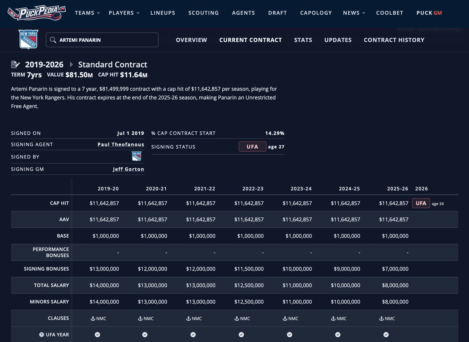469x342 pixels.
Task: Click the 2022-23 season column header
Action: 253,189
